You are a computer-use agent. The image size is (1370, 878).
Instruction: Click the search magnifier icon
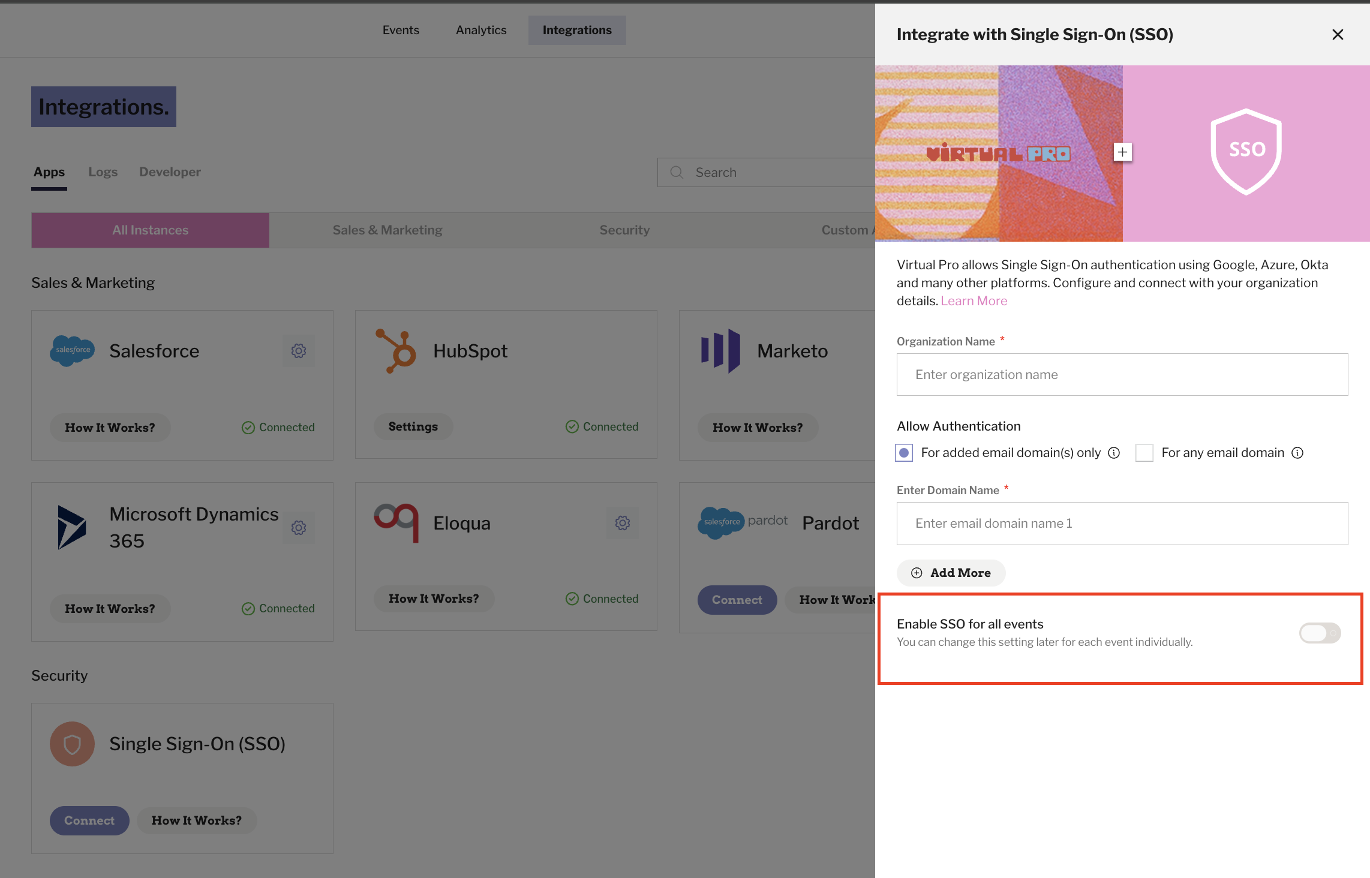coord(677,173)
